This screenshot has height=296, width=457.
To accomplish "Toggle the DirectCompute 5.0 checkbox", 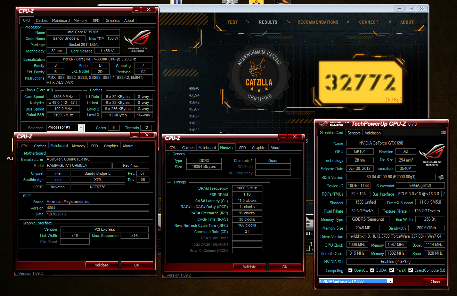I will coord(410,270).
